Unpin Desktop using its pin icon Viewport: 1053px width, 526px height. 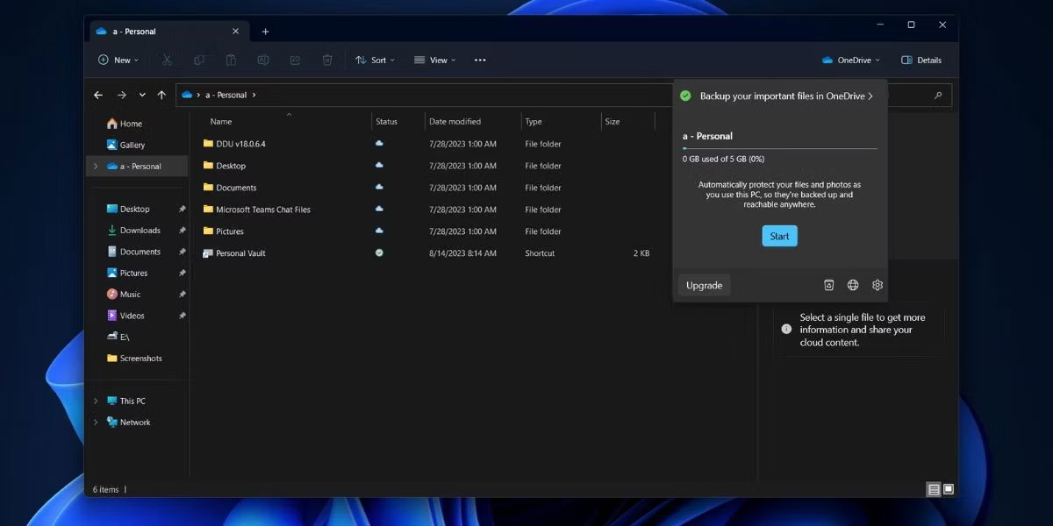[x=182, y=210]
